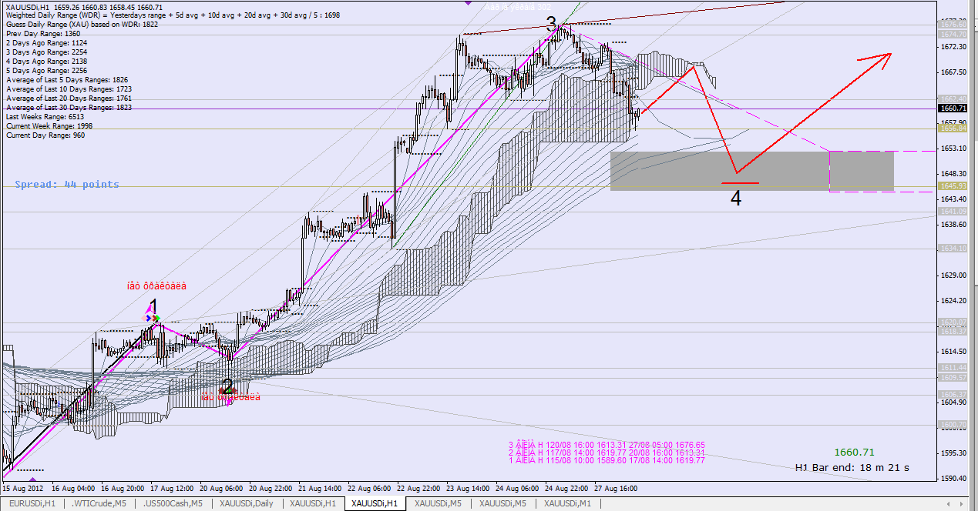Open the XAUUSDi,M1 chart tab
978x511 pixels.
(x=568, y=503)
